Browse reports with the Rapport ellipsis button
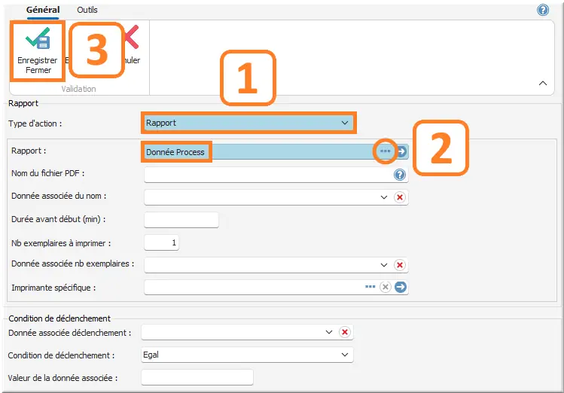 tap(386, 151)
